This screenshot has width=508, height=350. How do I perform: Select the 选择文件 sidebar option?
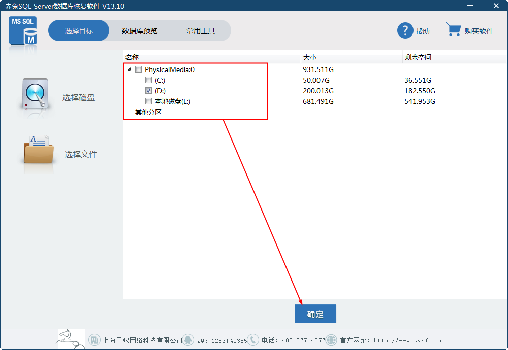80,154
